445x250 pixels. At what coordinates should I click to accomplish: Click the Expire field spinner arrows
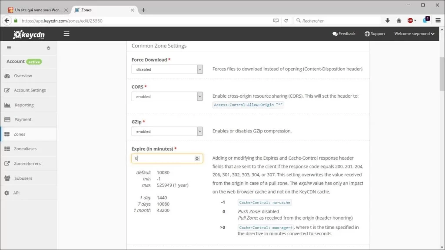pos(197,158)
